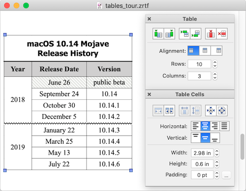This screenshot has width=246, height=191.
Task: Set table alignment to center
Action: click(x=205, y=51)
